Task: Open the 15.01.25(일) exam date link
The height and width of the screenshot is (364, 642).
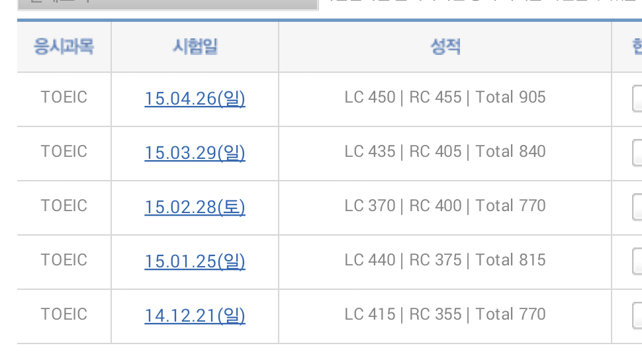Action: pos(195,261)
